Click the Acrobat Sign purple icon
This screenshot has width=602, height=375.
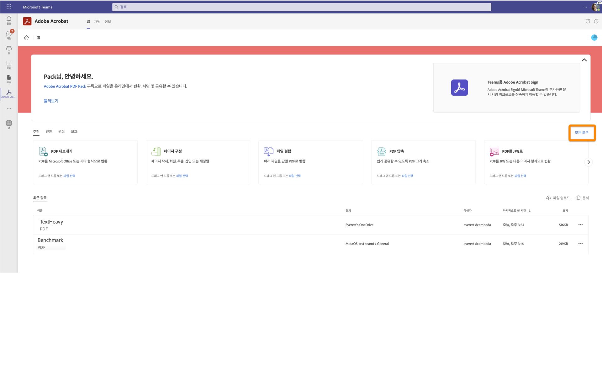(x=459, y=87)
